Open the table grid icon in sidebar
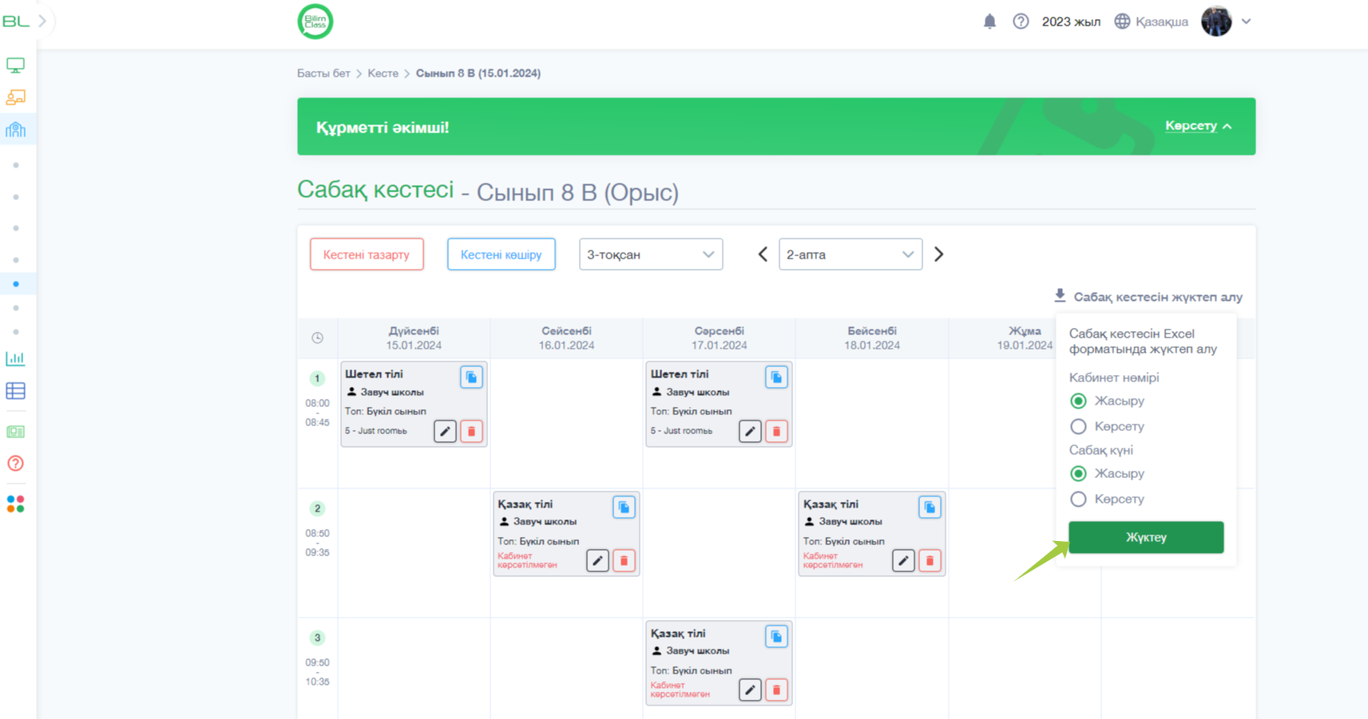1368x719 pixels. 15,391
